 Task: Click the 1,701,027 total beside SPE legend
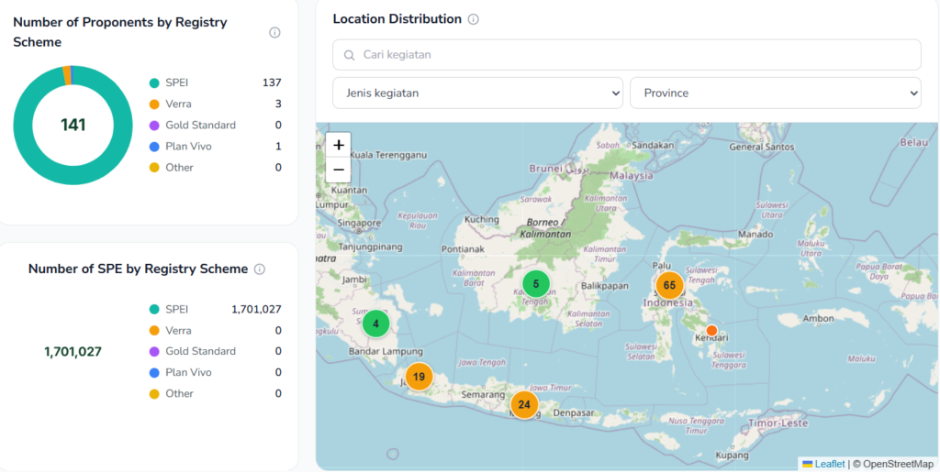click(73, 352)
